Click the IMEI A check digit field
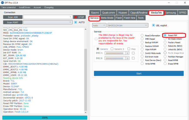This screenshot has width=189, height=120. (128, 53)
